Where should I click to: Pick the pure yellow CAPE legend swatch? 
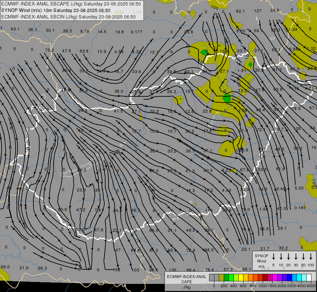tap(241, 278)
